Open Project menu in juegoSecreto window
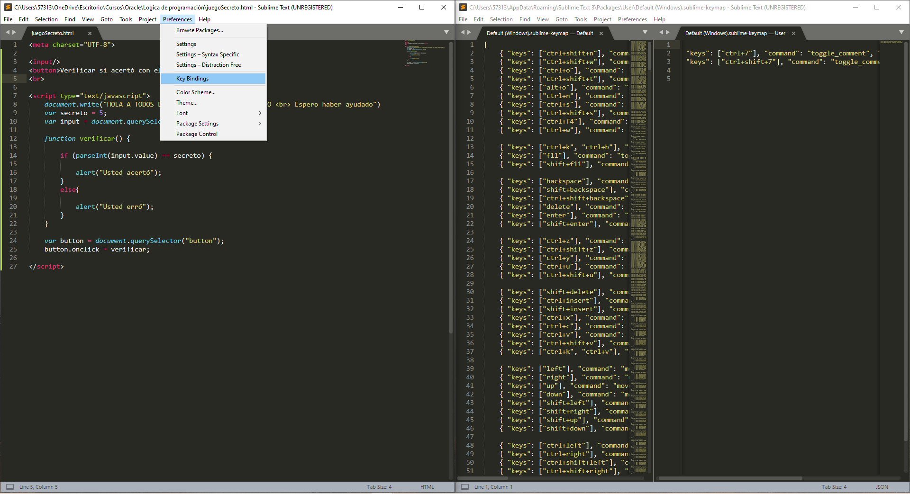This screenshot has width=910, height=494. tap(147, 19)
